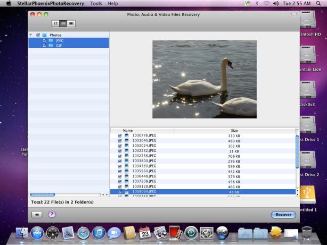
Task: Uncheck file 1031040.JPEG
Action: 120,141
